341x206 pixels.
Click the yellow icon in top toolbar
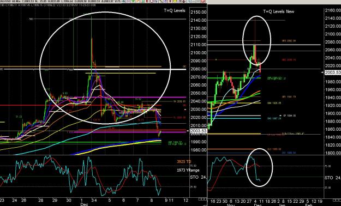[175, 1]
